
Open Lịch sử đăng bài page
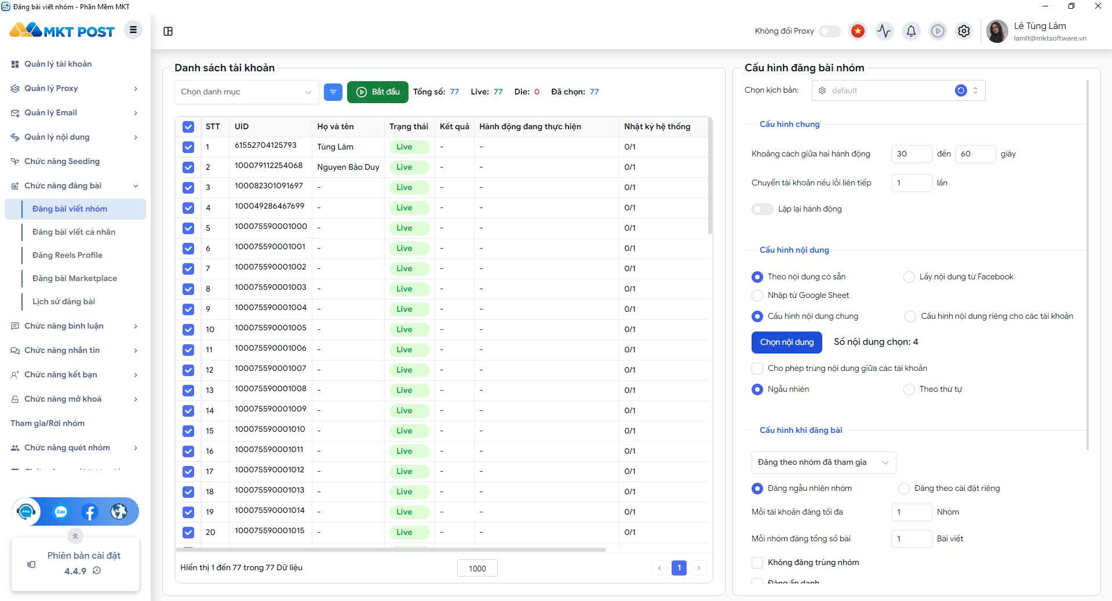click(x=64, y=301)
